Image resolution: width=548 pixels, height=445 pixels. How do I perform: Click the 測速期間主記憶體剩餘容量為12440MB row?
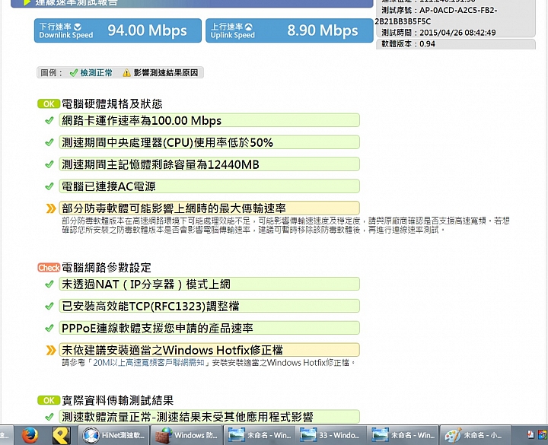click(x=209, y=164)
